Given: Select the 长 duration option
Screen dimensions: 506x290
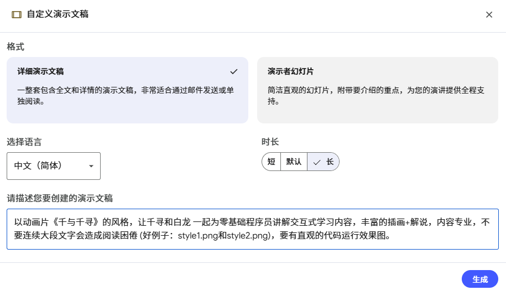Looking at the screenshot, I should click(x=330, y=162).
